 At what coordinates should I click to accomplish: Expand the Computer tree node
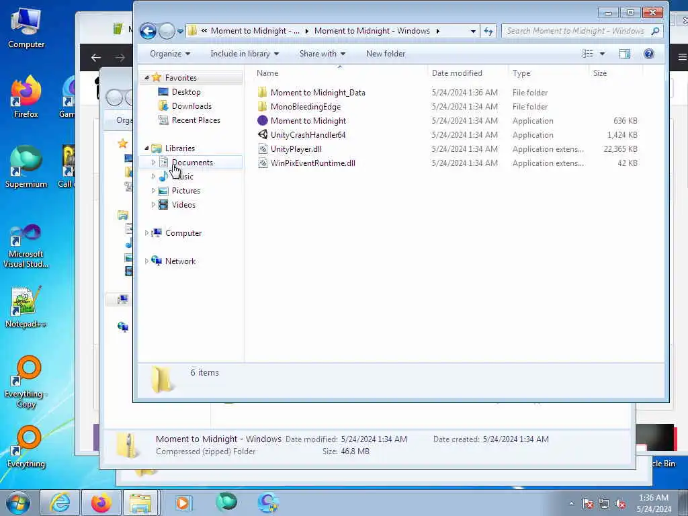146,233
